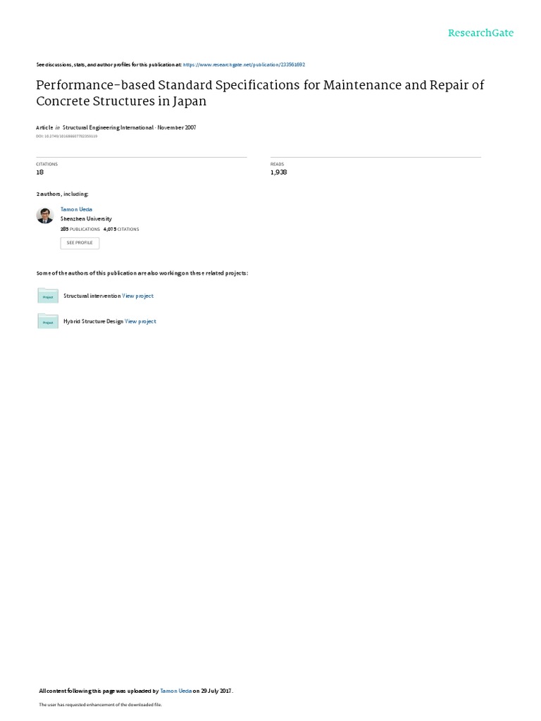541x721 pixels.
Task: Click the 18 citations count
Action: [x=39, y=172]
